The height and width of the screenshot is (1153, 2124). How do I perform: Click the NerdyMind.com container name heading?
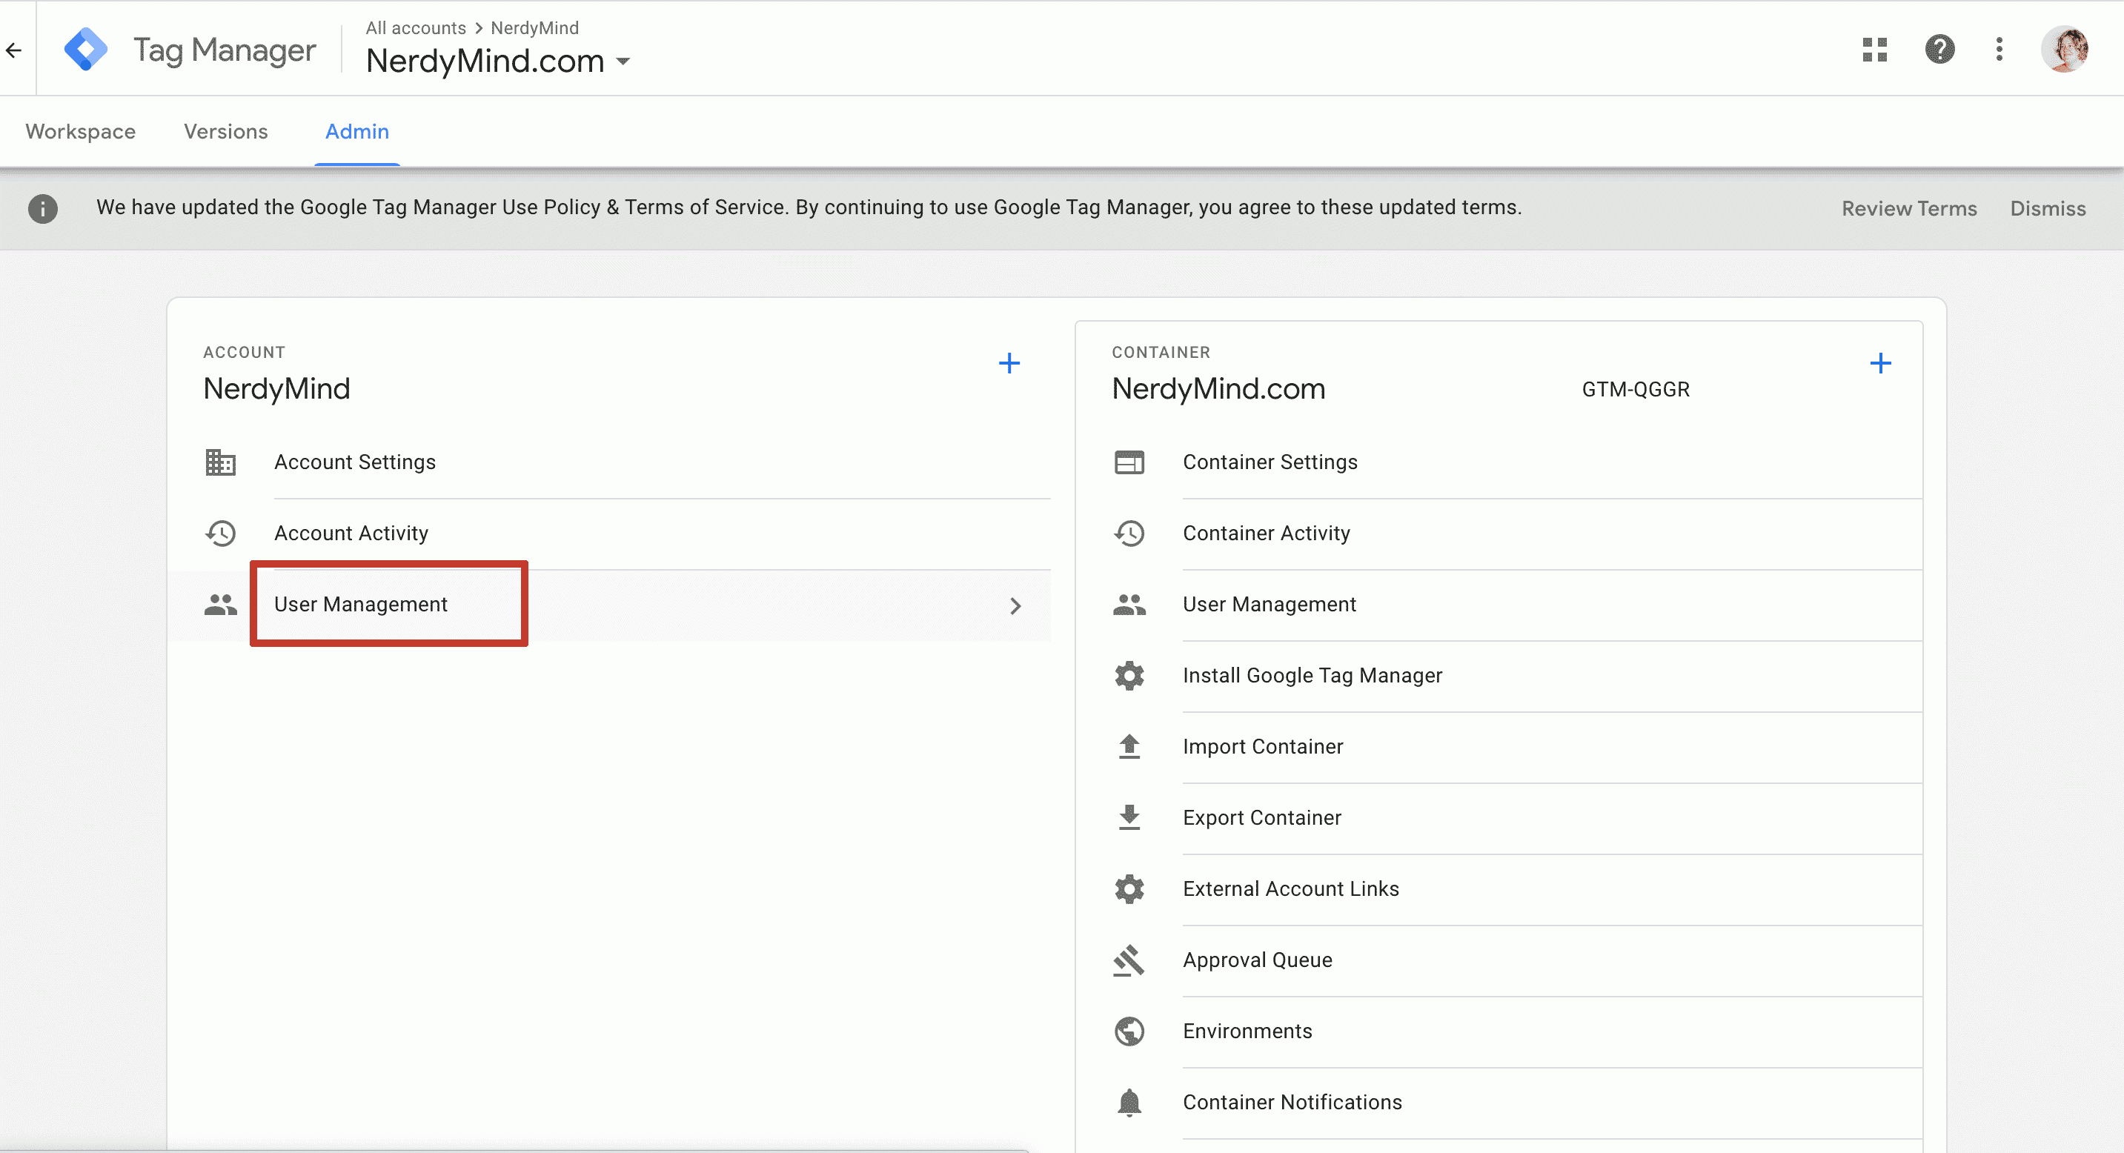[1218, 389]
